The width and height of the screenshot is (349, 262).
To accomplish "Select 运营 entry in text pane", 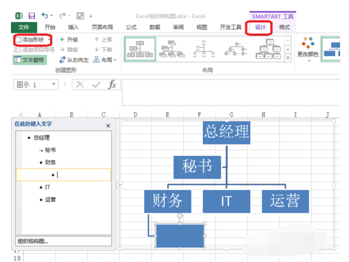I will click(x=50, y=200).
